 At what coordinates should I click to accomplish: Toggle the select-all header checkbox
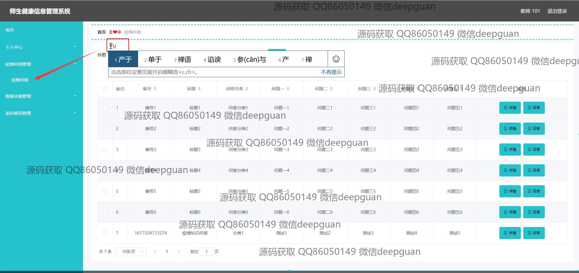105,89
